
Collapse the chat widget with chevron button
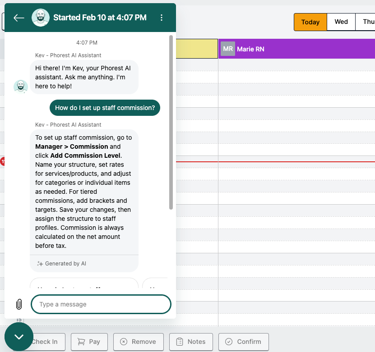pos(19,337)
